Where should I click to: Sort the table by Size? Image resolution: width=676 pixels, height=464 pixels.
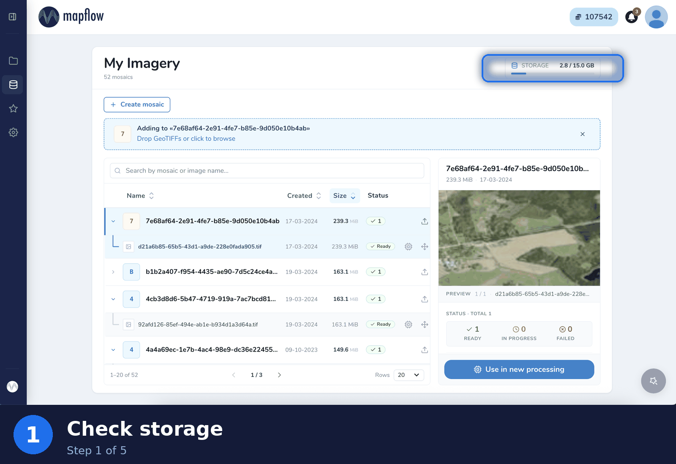(x=344, y=196)
